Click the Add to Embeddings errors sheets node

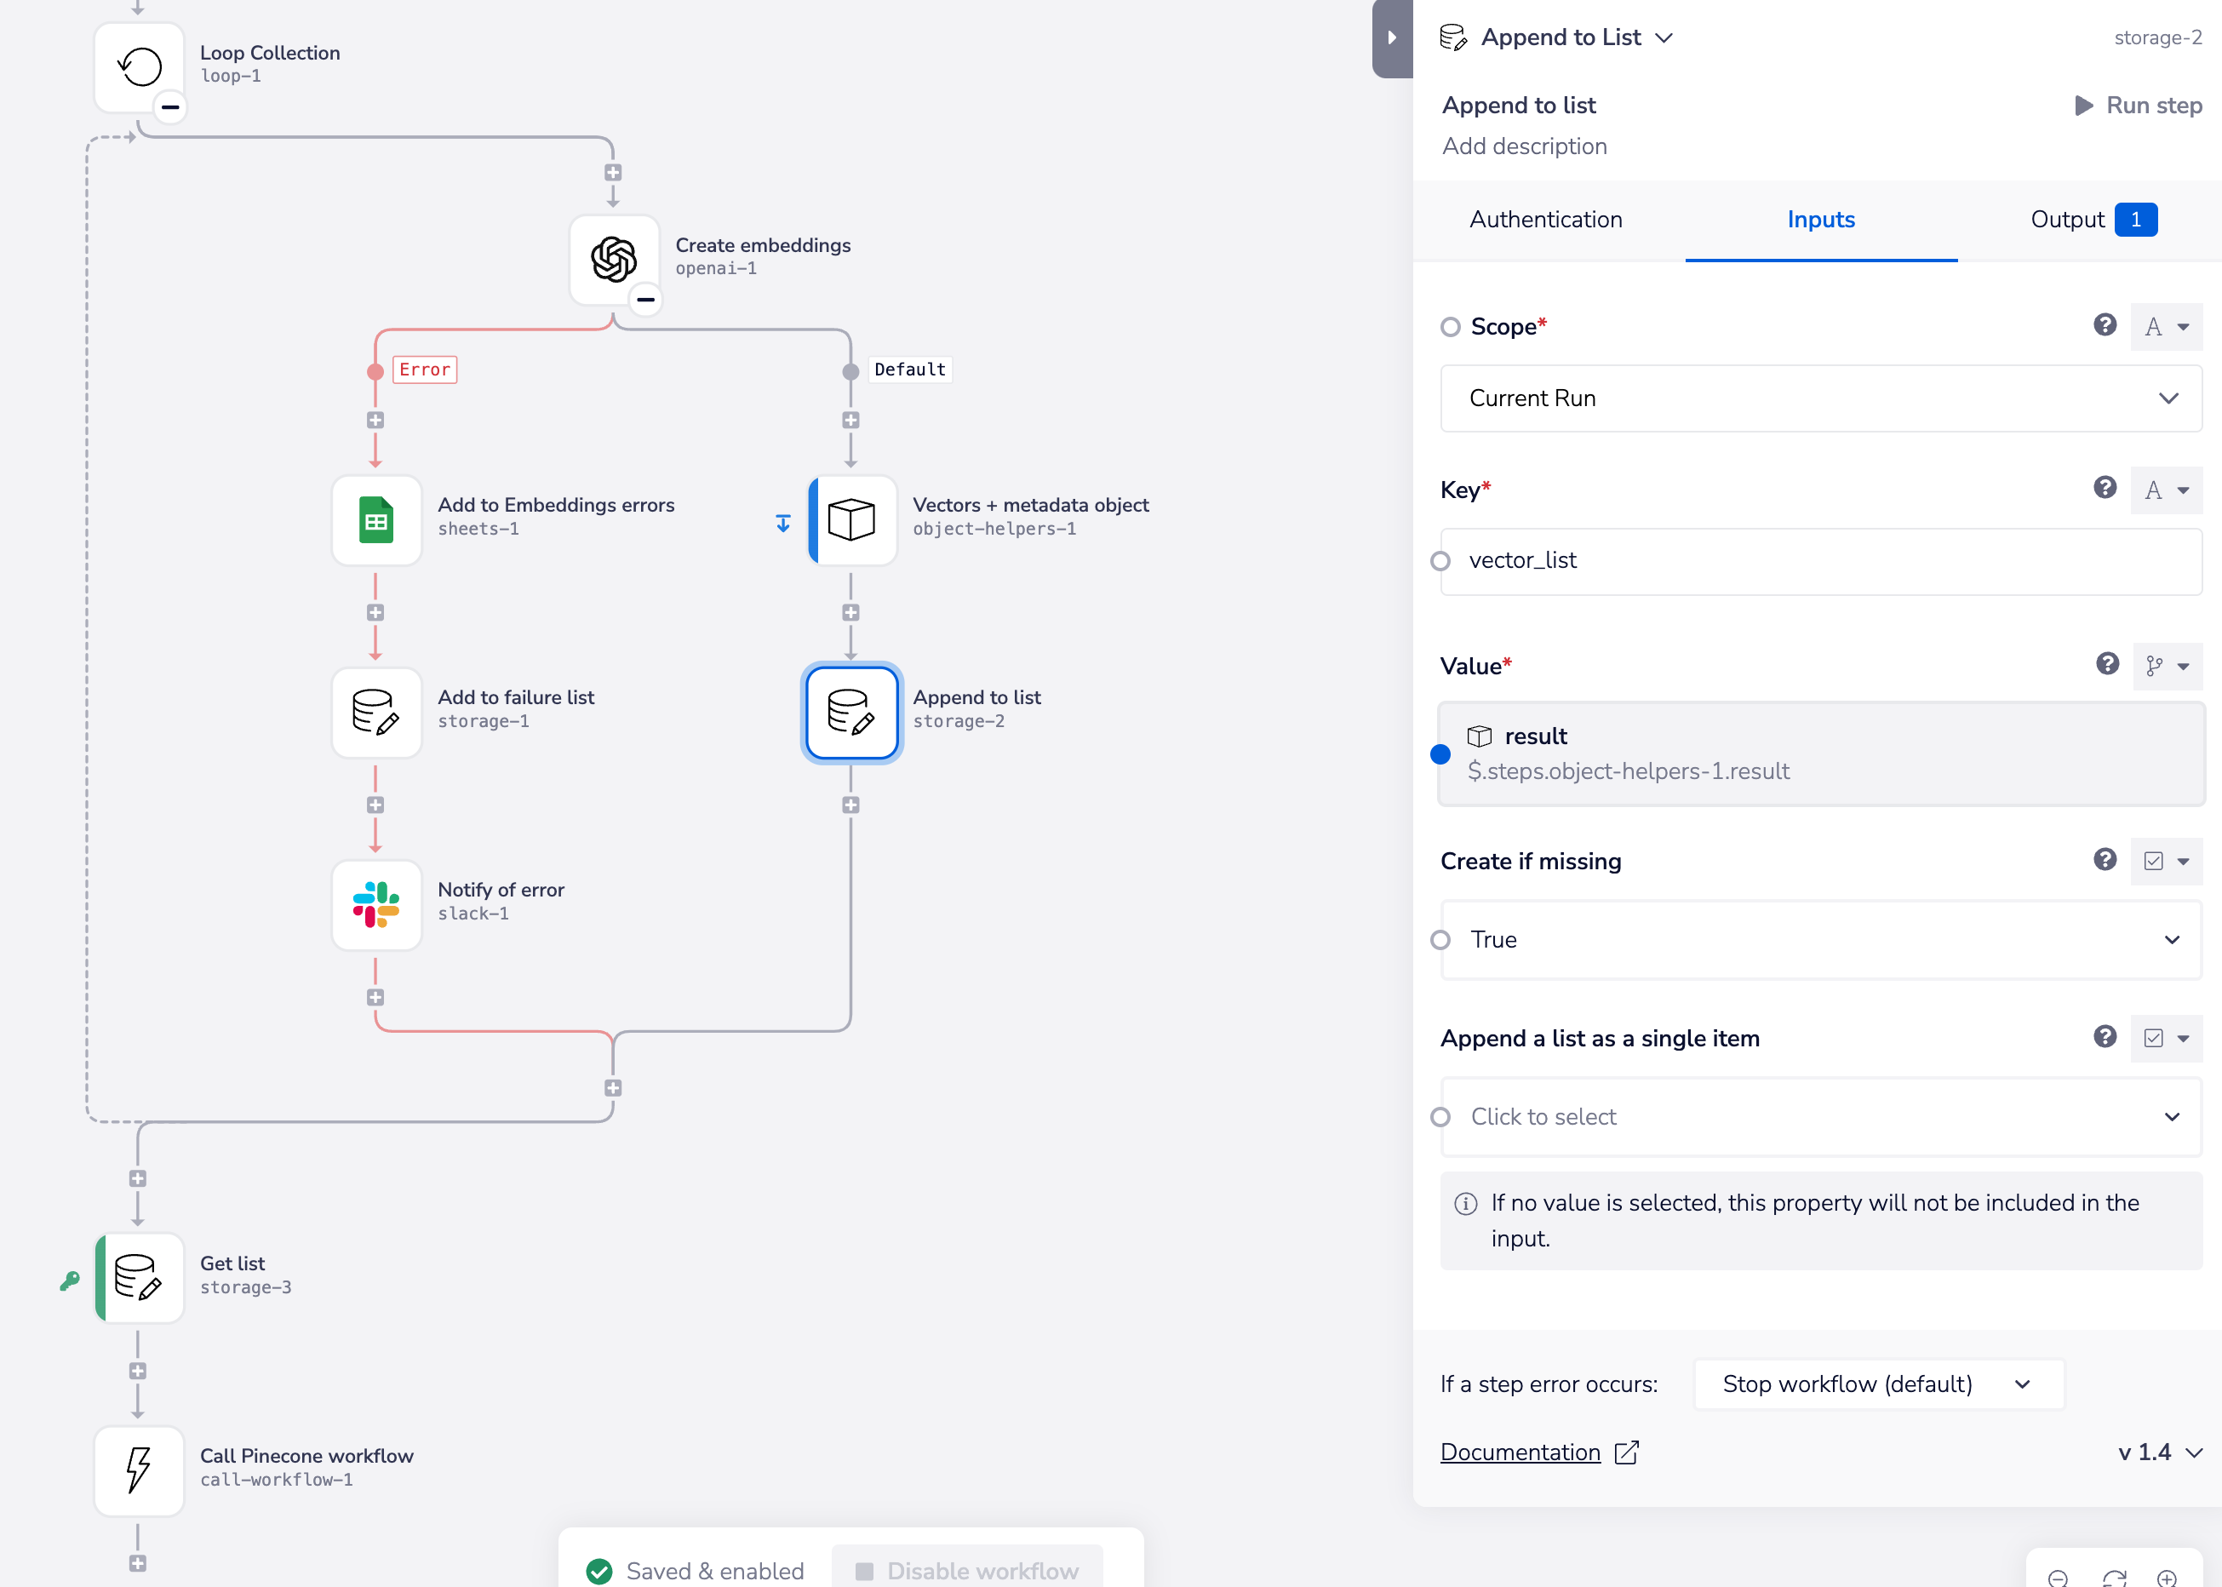coord(376,521)
